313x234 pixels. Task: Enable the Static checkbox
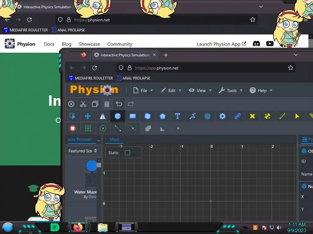[127, 153]
